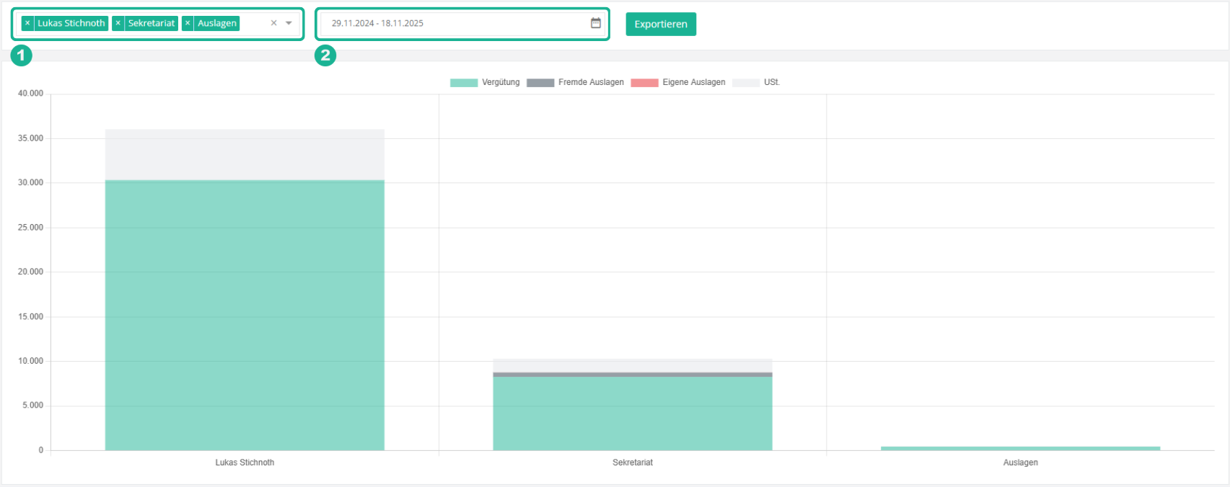Clear all selected filter tags
Viewport: 1230px width, 487px height.
(273, 24)
